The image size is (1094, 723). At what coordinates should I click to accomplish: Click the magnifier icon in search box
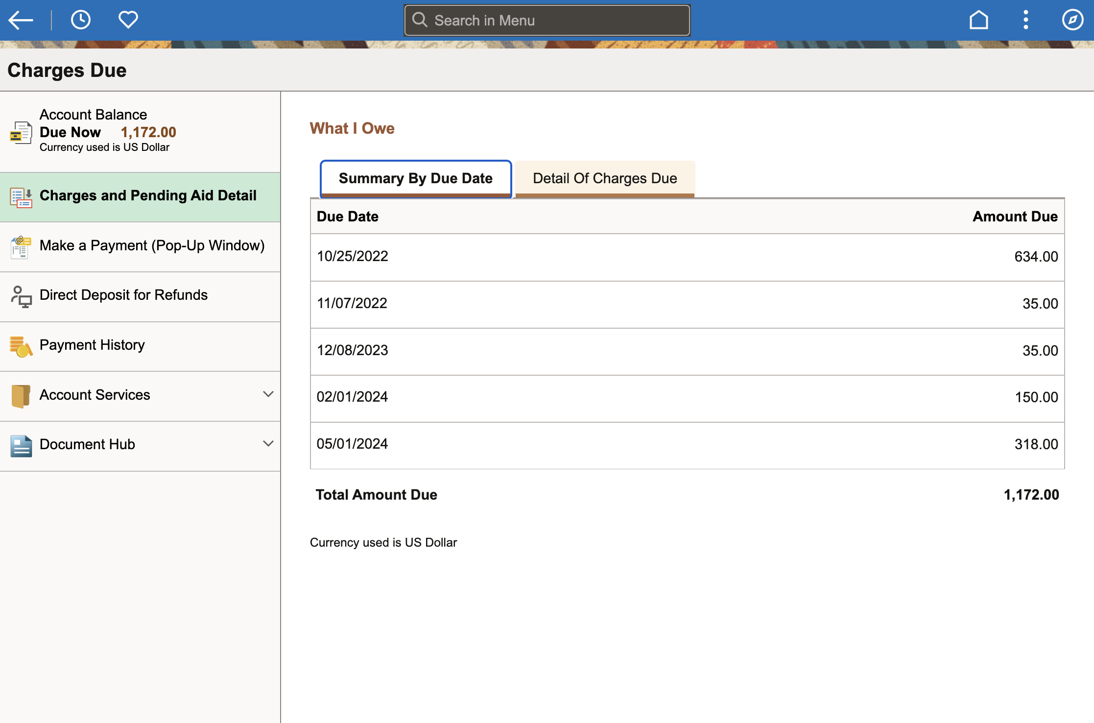tap(420, 20)
